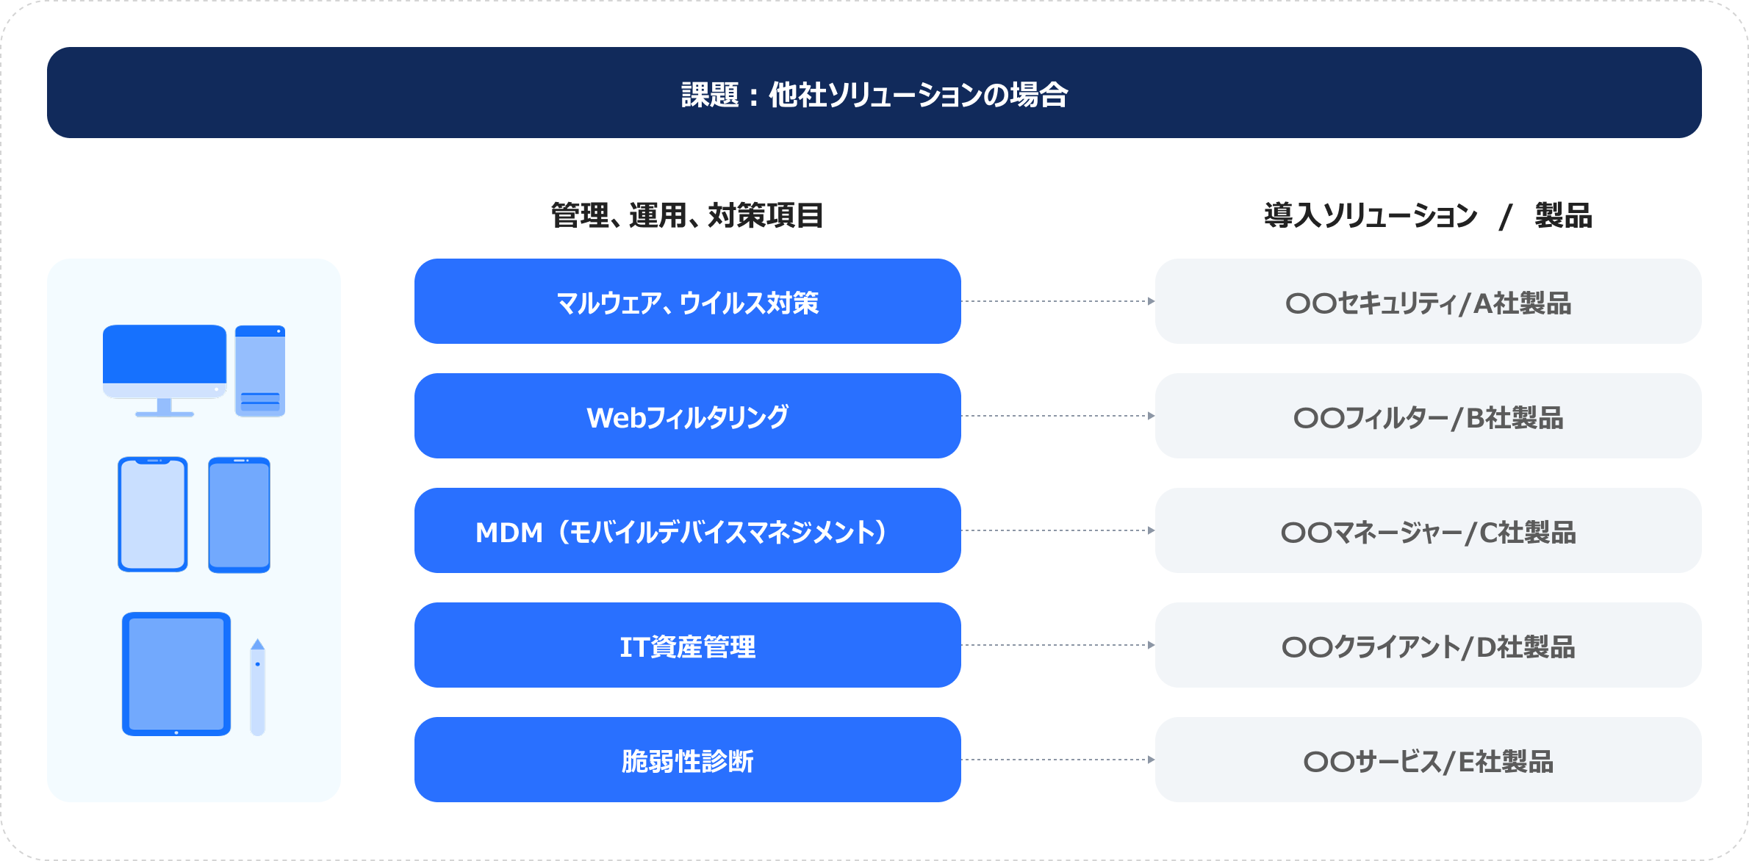Select the IT資産管理 blue button
Image resolution: width=1749 pixels, height=861 pixels.
click(687, 645)
